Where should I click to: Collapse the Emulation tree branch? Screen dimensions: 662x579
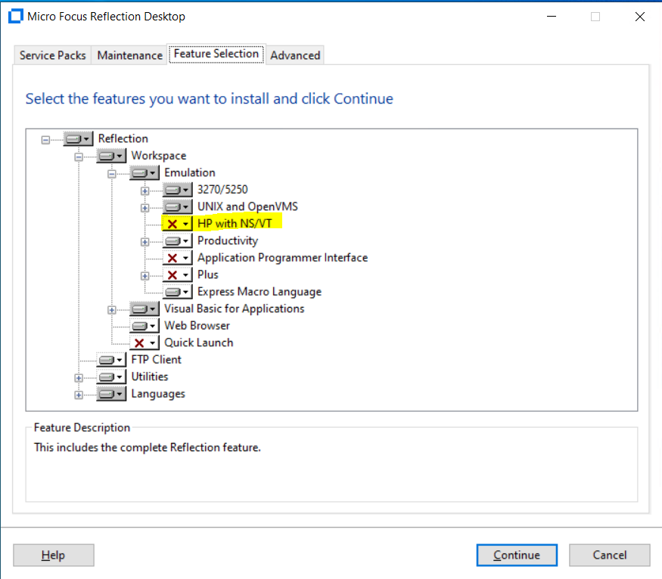(x=112, y=173)
